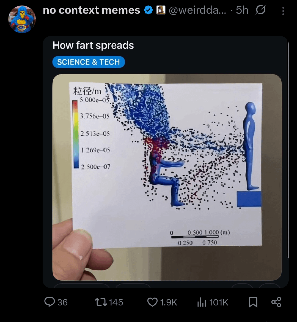The image size is (297, 322).
Task: Share the post using the share icon
Action: 276,302
